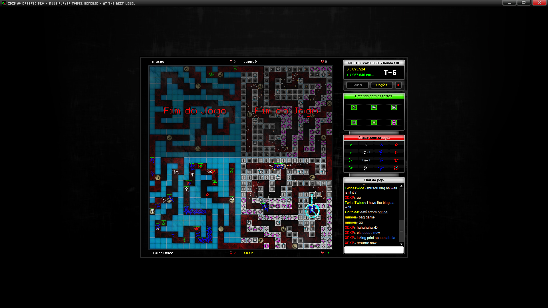Click the 'Chat do jogo' header
This screenshot has height=308, width=548.
(x=374, y=180)
